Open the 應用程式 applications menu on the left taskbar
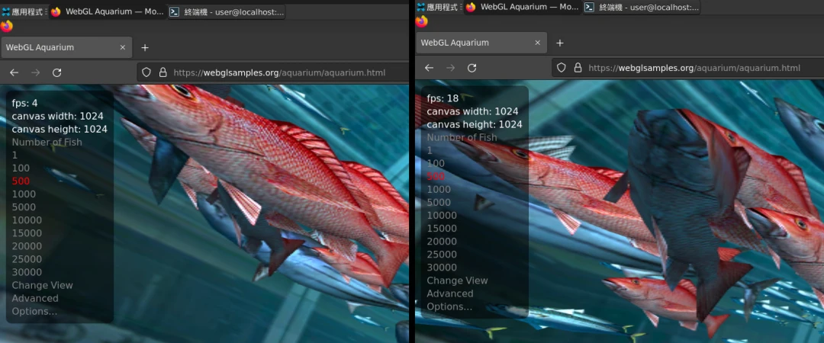The width and height of the screenshot is (824, 343). (22, 11)
